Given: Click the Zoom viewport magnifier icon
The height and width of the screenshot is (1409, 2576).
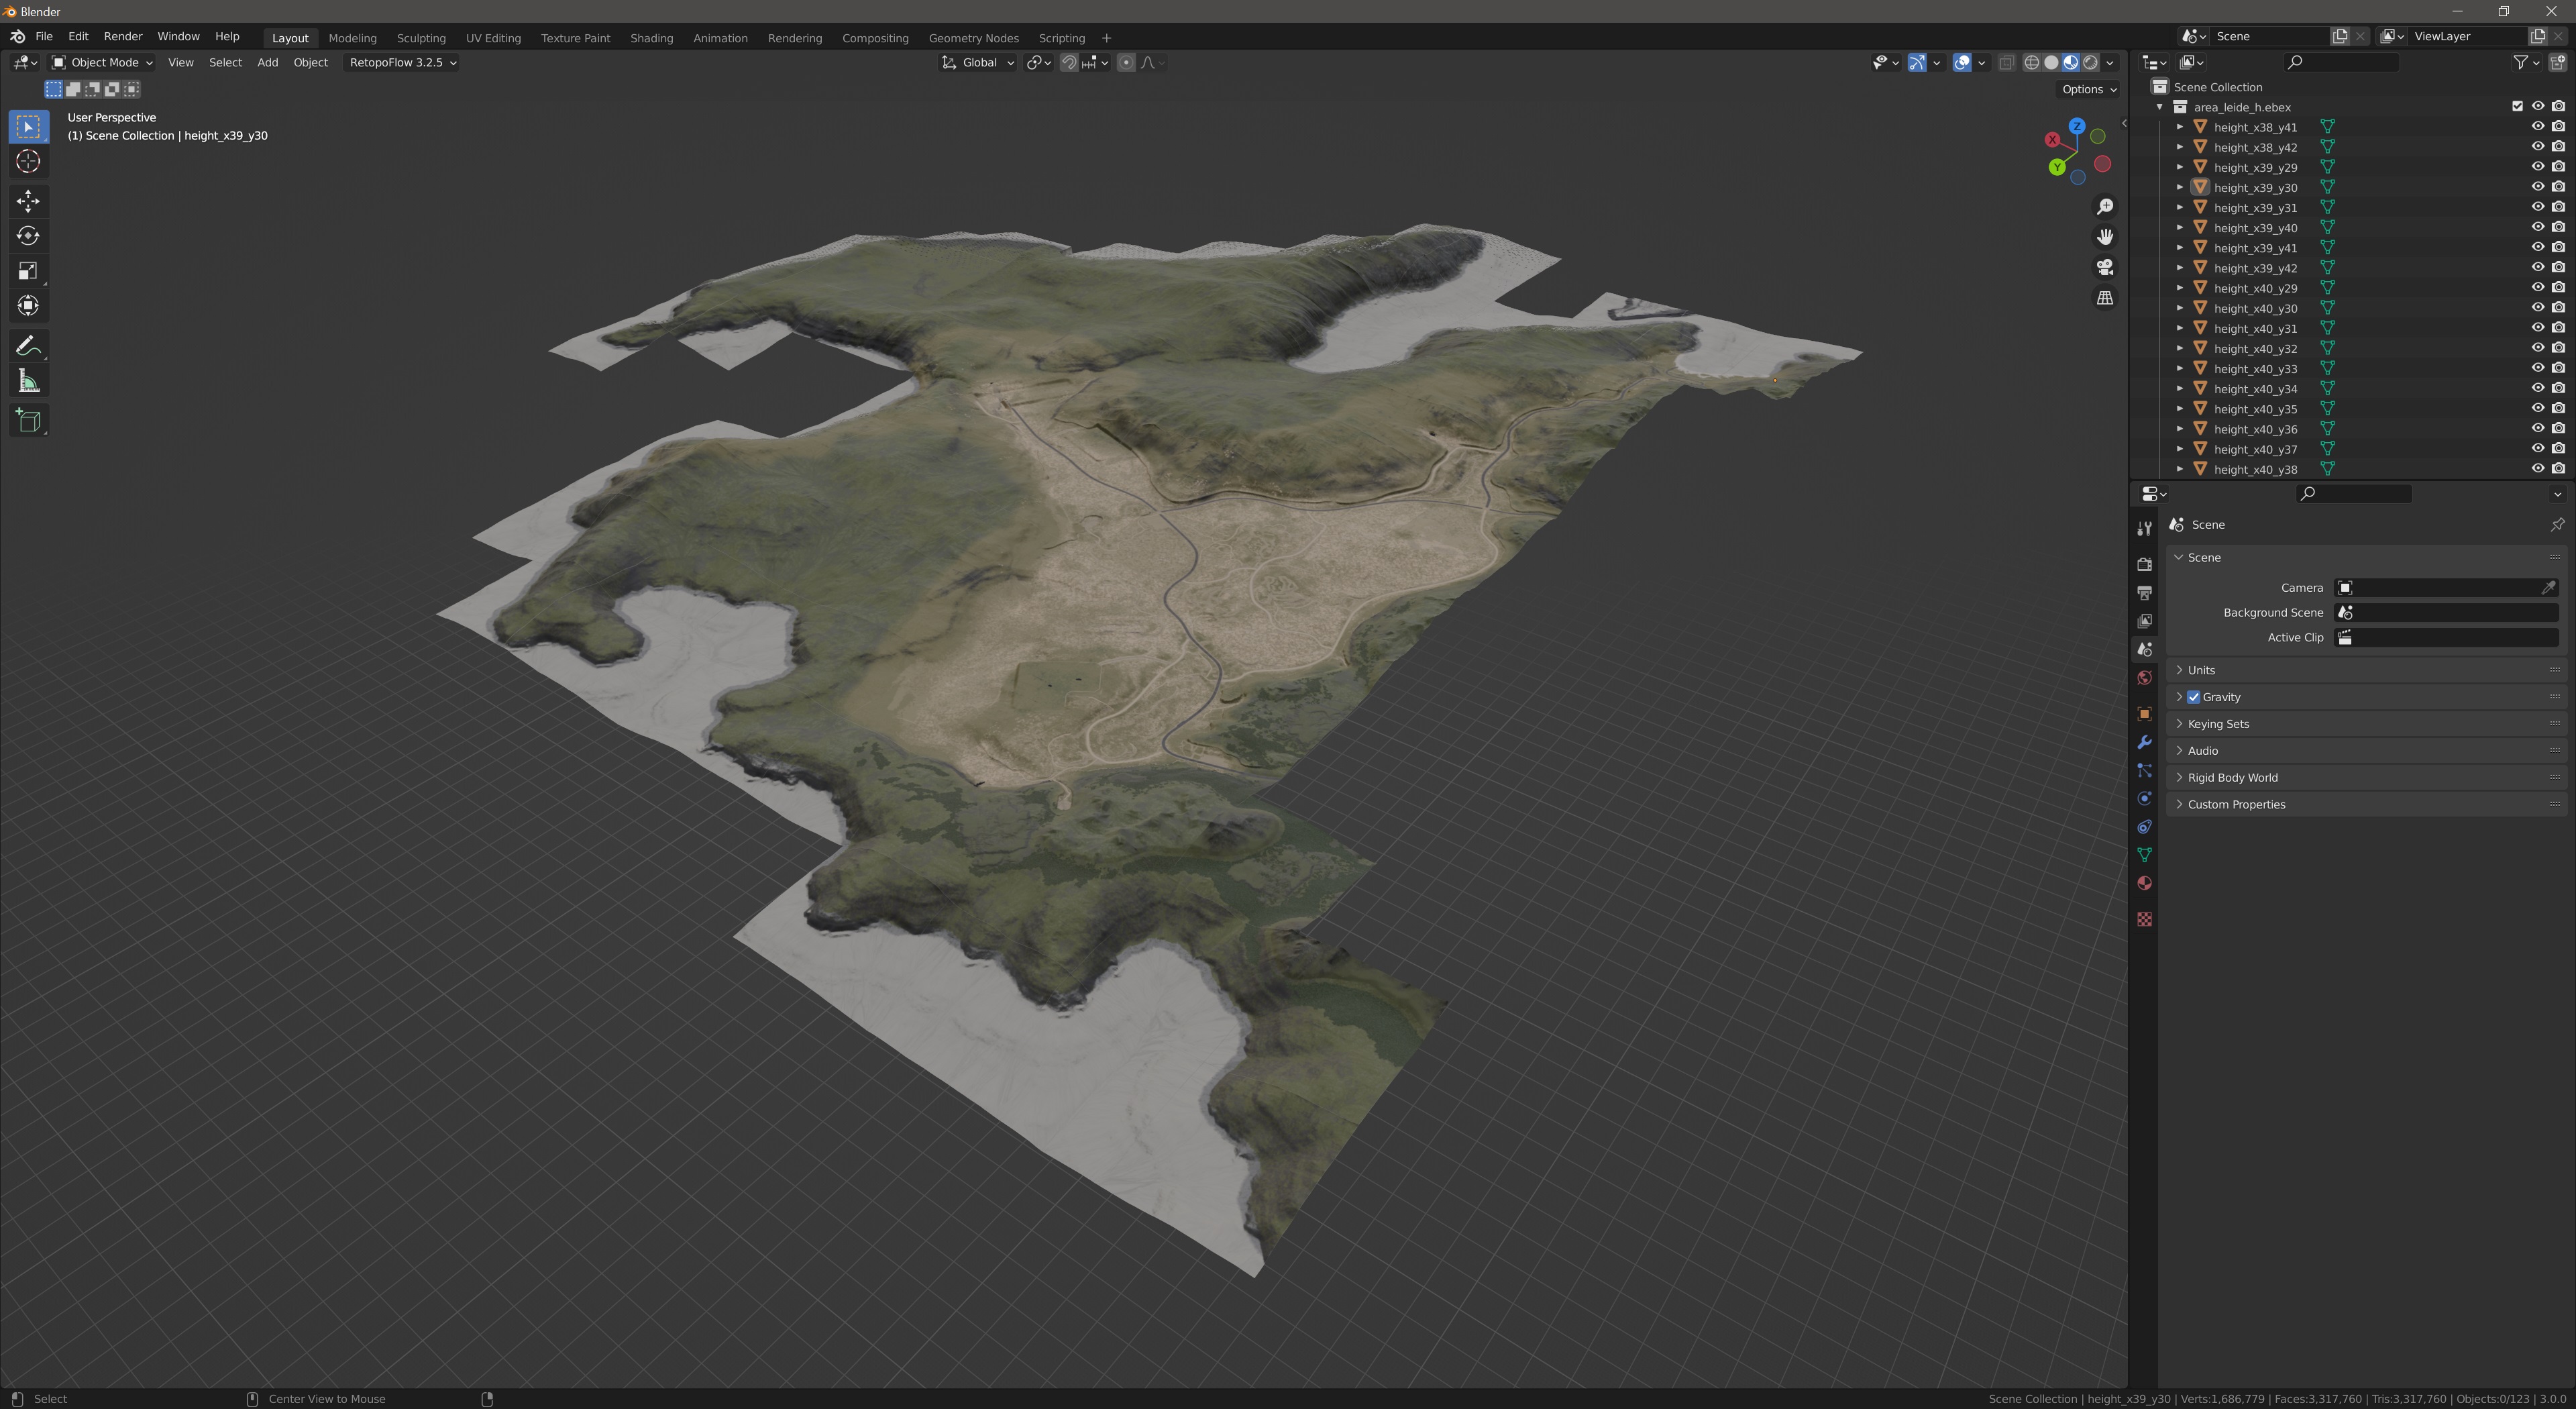Looking at the screenshot, I should (x=2105, y=206).
